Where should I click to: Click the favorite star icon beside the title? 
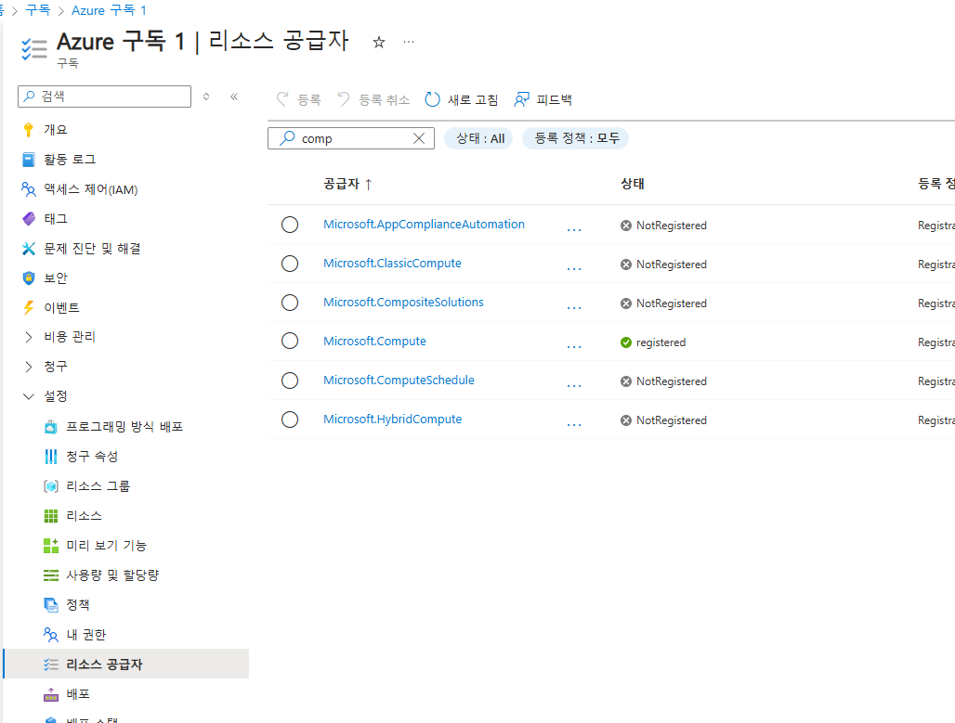[x=378, y=42]
